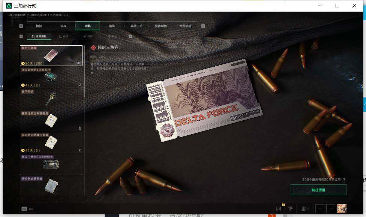Screen dimensions: 366x217
Task: Click the second empty squad slot plus
Action: (331, 209)
